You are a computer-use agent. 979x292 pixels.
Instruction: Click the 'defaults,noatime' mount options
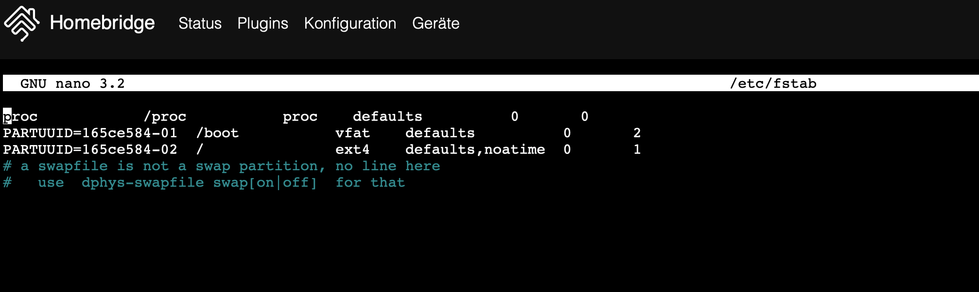pyautogui.click(x=475, y=149)
